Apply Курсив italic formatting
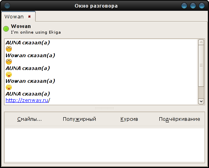This screenshot has height=168, width=209. (129, 119)
